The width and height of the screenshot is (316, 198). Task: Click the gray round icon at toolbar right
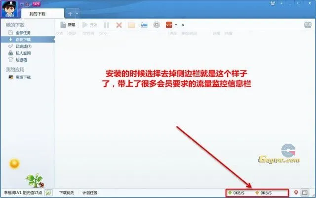point(308,25)
